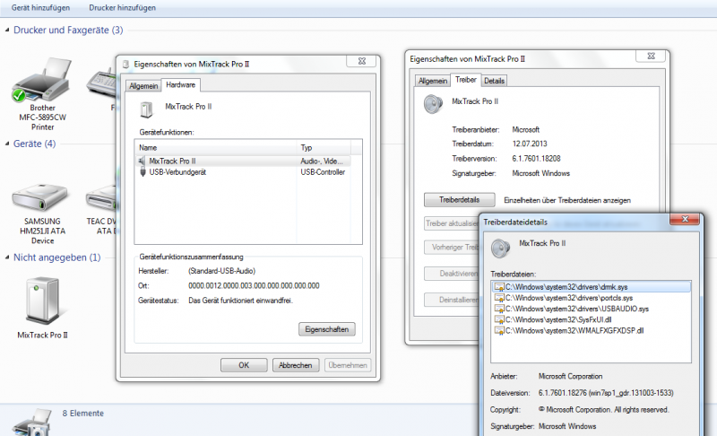717x436 pixels.
Task: Select the MixTrack Pro II device icon
Action: pyautogui.click(x=42, y=301)
